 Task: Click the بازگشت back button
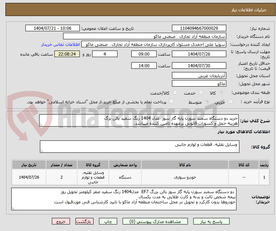85,221
